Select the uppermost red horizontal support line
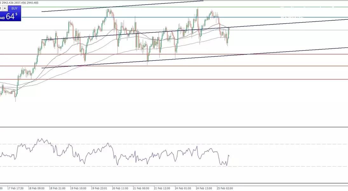This screenshot has width=348, height=191. (x=286, y=54)
